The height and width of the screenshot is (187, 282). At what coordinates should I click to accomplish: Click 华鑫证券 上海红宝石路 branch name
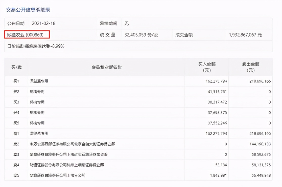(x=69, y=154)
